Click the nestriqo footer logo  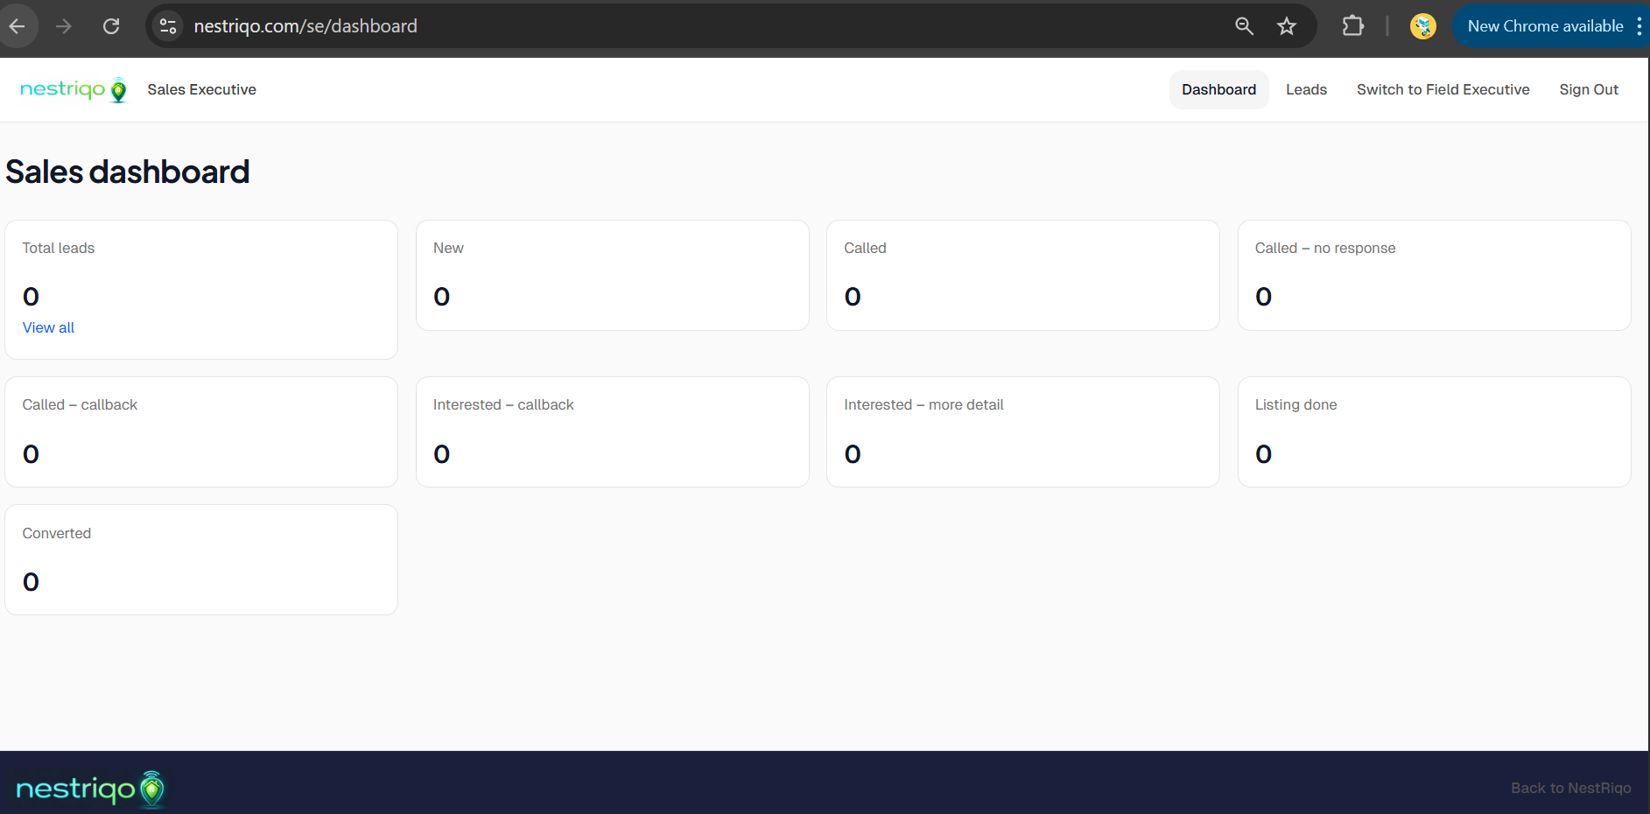point(89,789)
